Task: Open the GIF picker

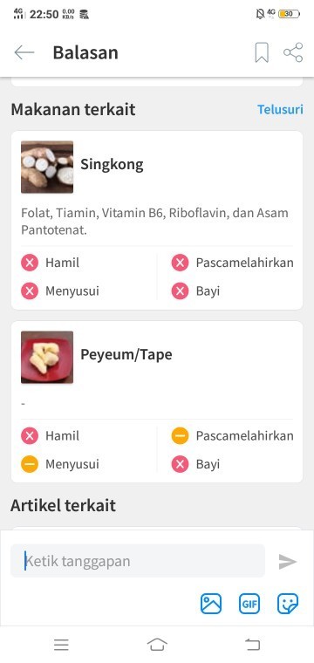Action: point(249,604)
